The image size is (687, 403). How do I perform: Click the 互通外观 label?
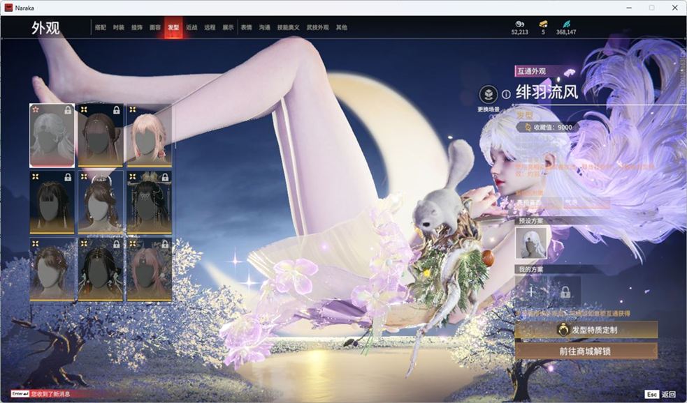pyautogui.click(x=531, y=71)
